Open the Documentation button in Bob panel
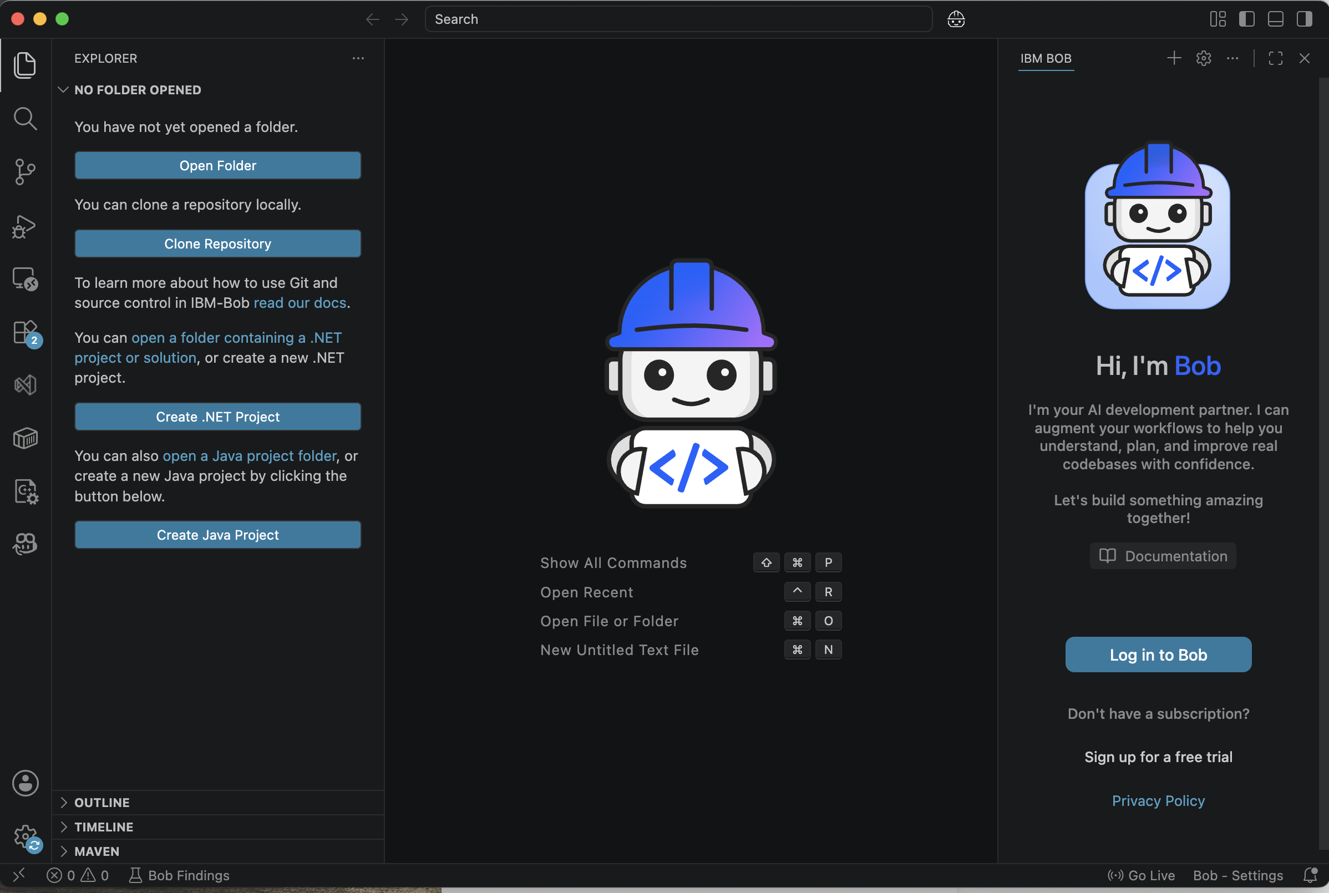Image resolution: width=1329 pixels, height=893 pixels. click(x=1163, y=556)
